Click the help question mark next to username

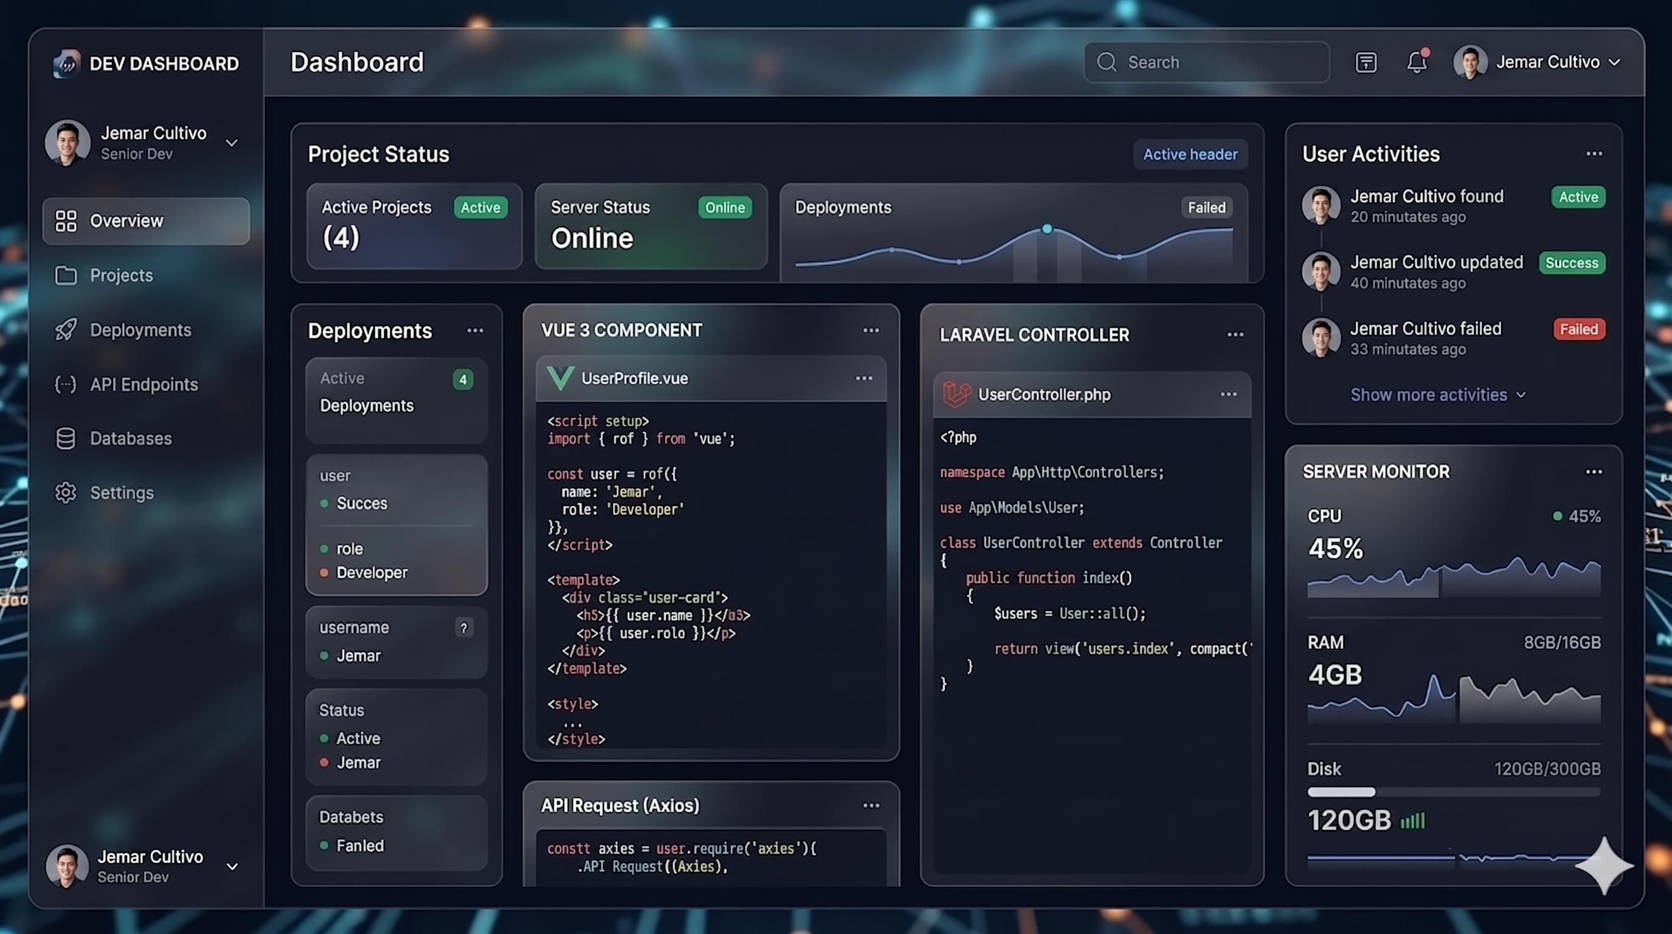pos(463,628)
